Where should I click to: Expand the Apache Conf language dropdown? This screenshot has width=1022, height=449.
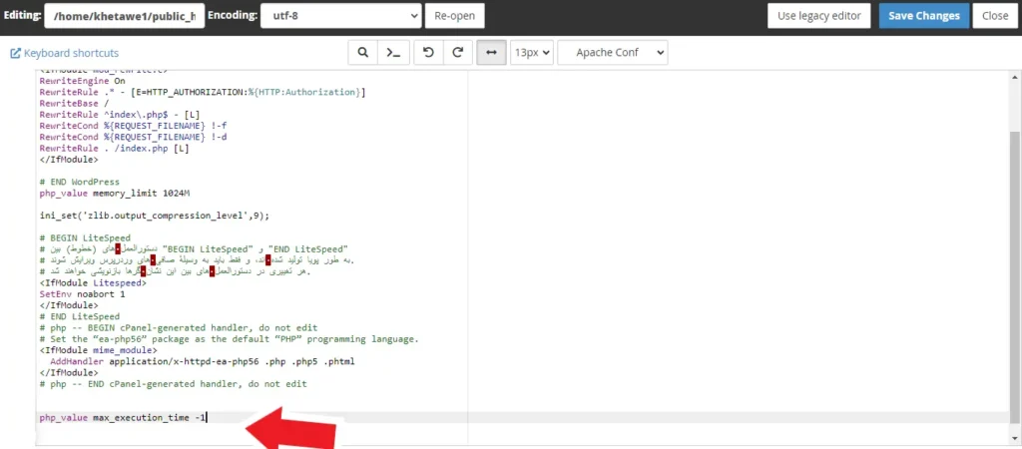coord(612,53)
